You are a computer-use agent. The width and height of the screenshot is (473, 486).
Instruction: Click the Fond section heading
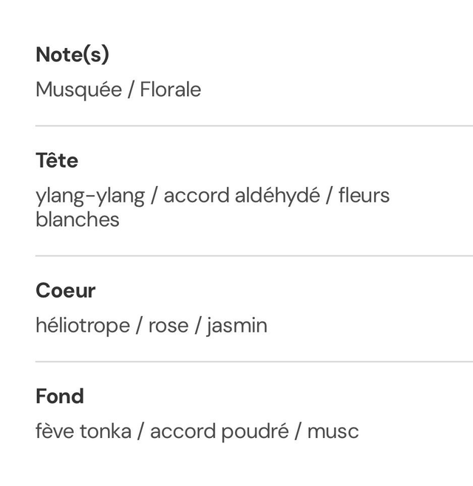(x=60, y=397)
